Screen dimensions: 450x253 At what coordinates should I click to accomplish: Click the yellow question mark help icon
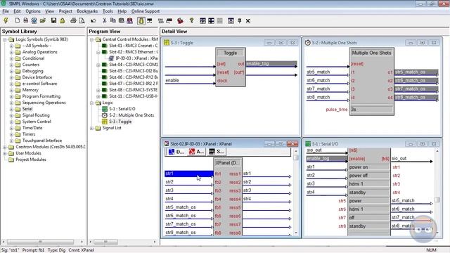(x=192, y=20)
